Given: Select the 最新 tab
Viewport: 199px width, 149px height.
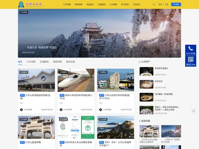Looking at the screenshot, I should (20, 62).
